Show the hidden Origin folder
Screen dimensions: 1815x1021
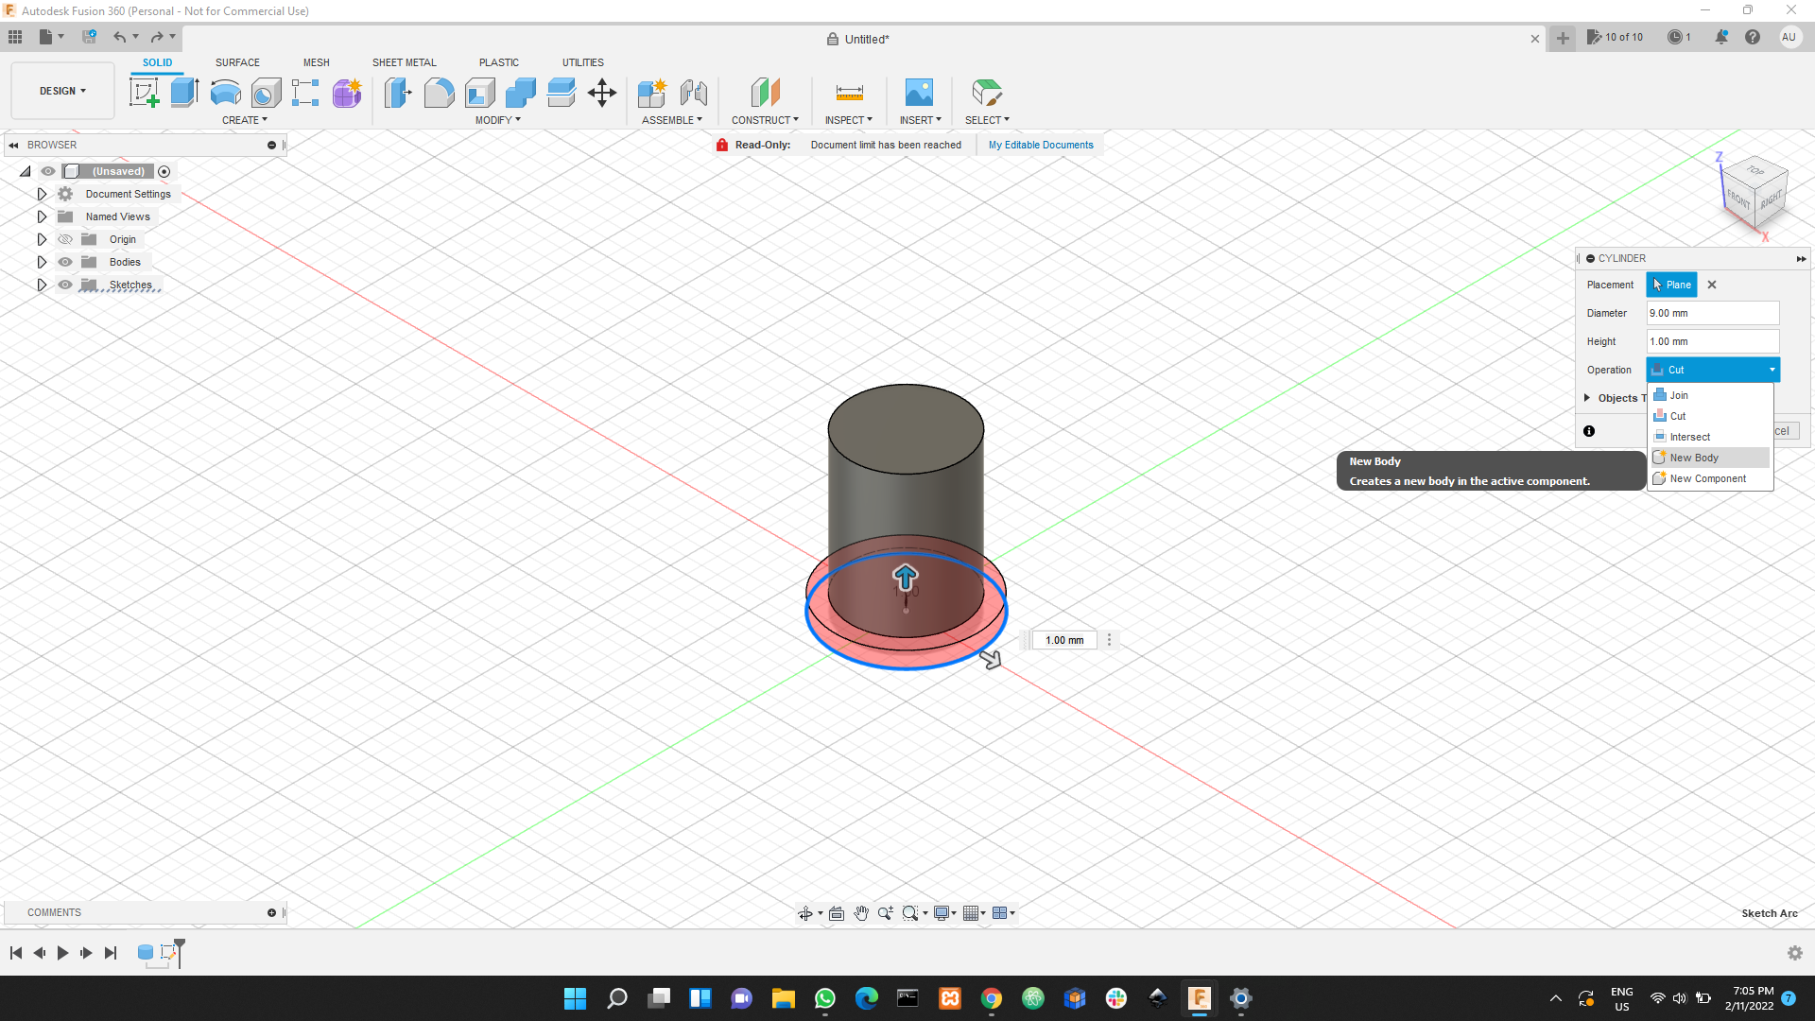click(64, 239)
